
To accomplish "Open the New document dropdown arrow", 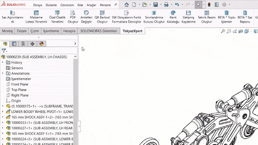I will pos(139,5).
